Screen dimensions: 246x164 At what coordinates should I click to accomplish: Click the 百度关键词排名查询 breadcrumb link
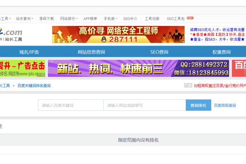click(34, 86)
